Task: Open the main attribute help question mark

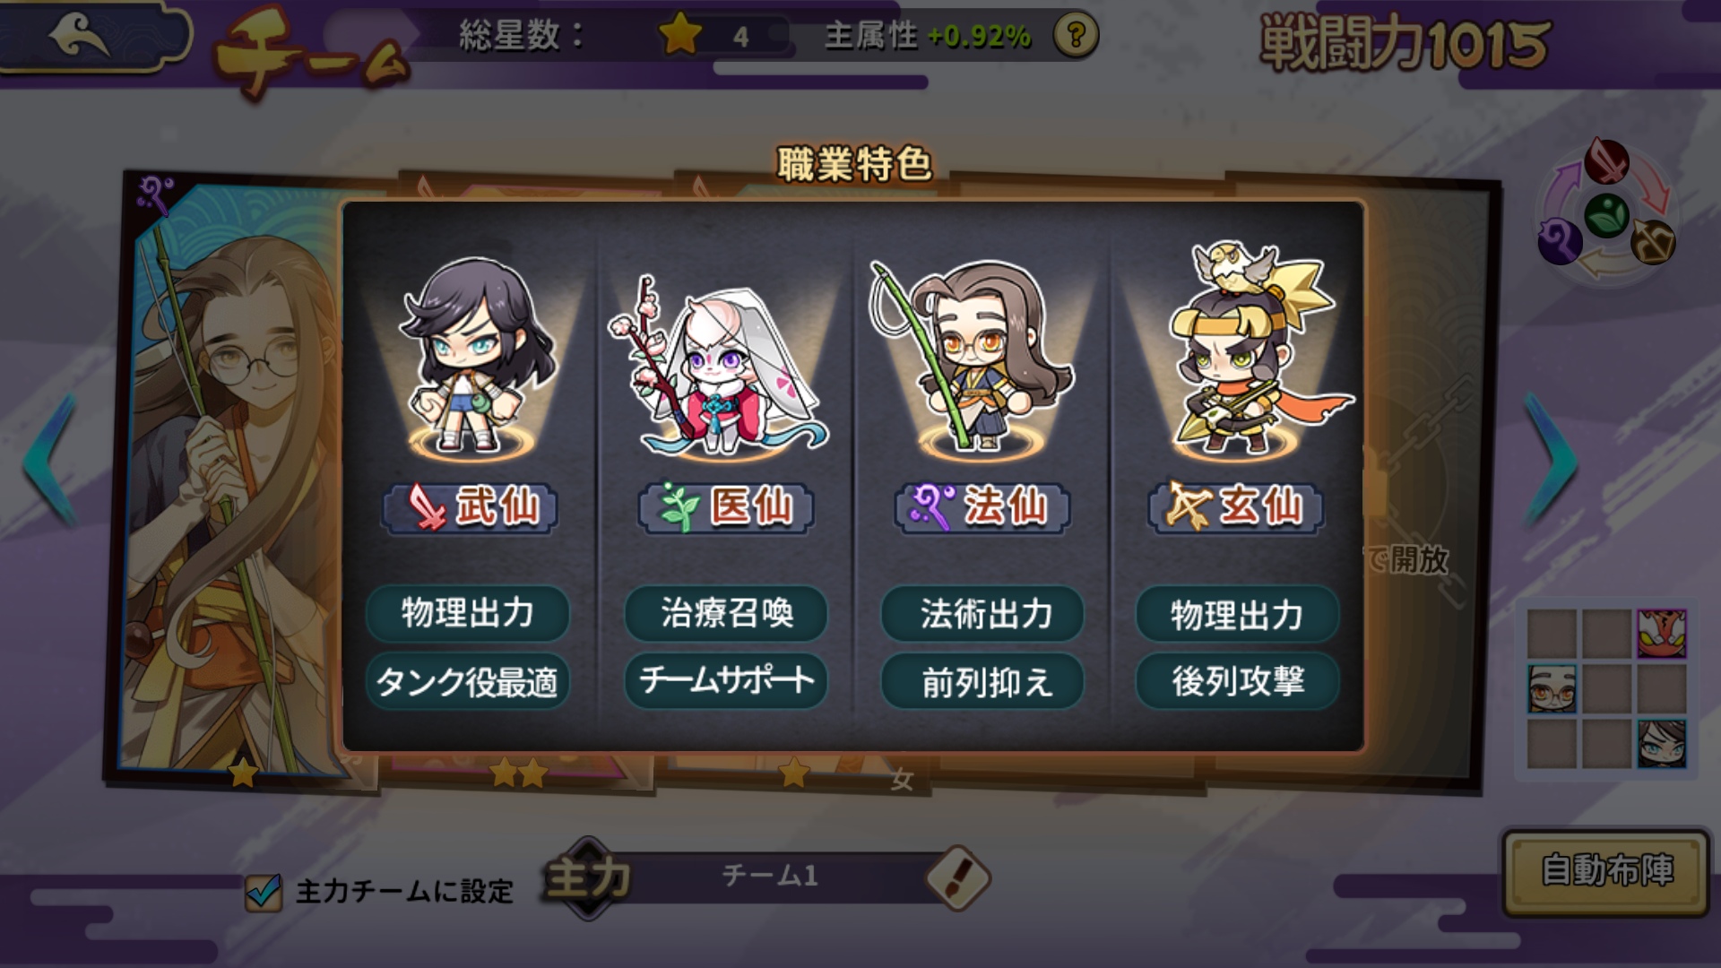Action: 1075,36
